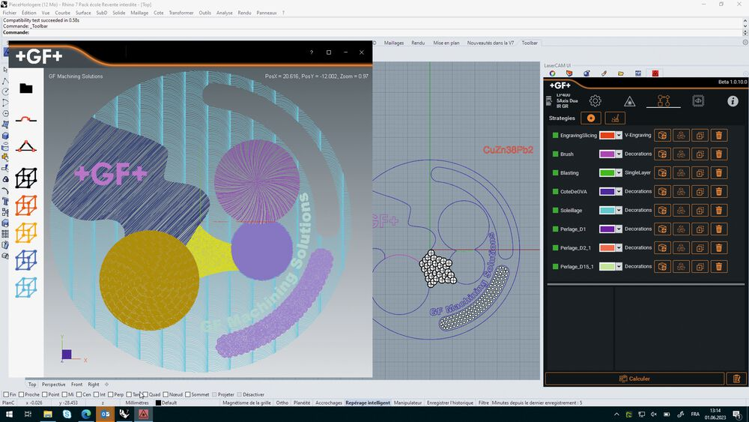This screenshot has height=422, width=749.
Task: Duplicate the Blasting strategy icon
Action: coord(700,172)
